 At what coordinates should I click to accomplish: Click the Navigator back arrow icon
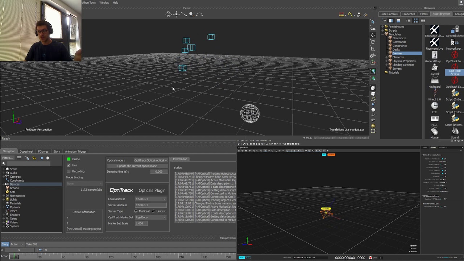pyautogui.click(x=41, y=158)
